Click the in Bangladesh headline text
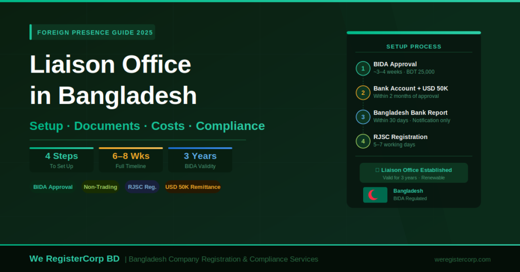Viewport: 520px width, 272px height. (113, 95)
